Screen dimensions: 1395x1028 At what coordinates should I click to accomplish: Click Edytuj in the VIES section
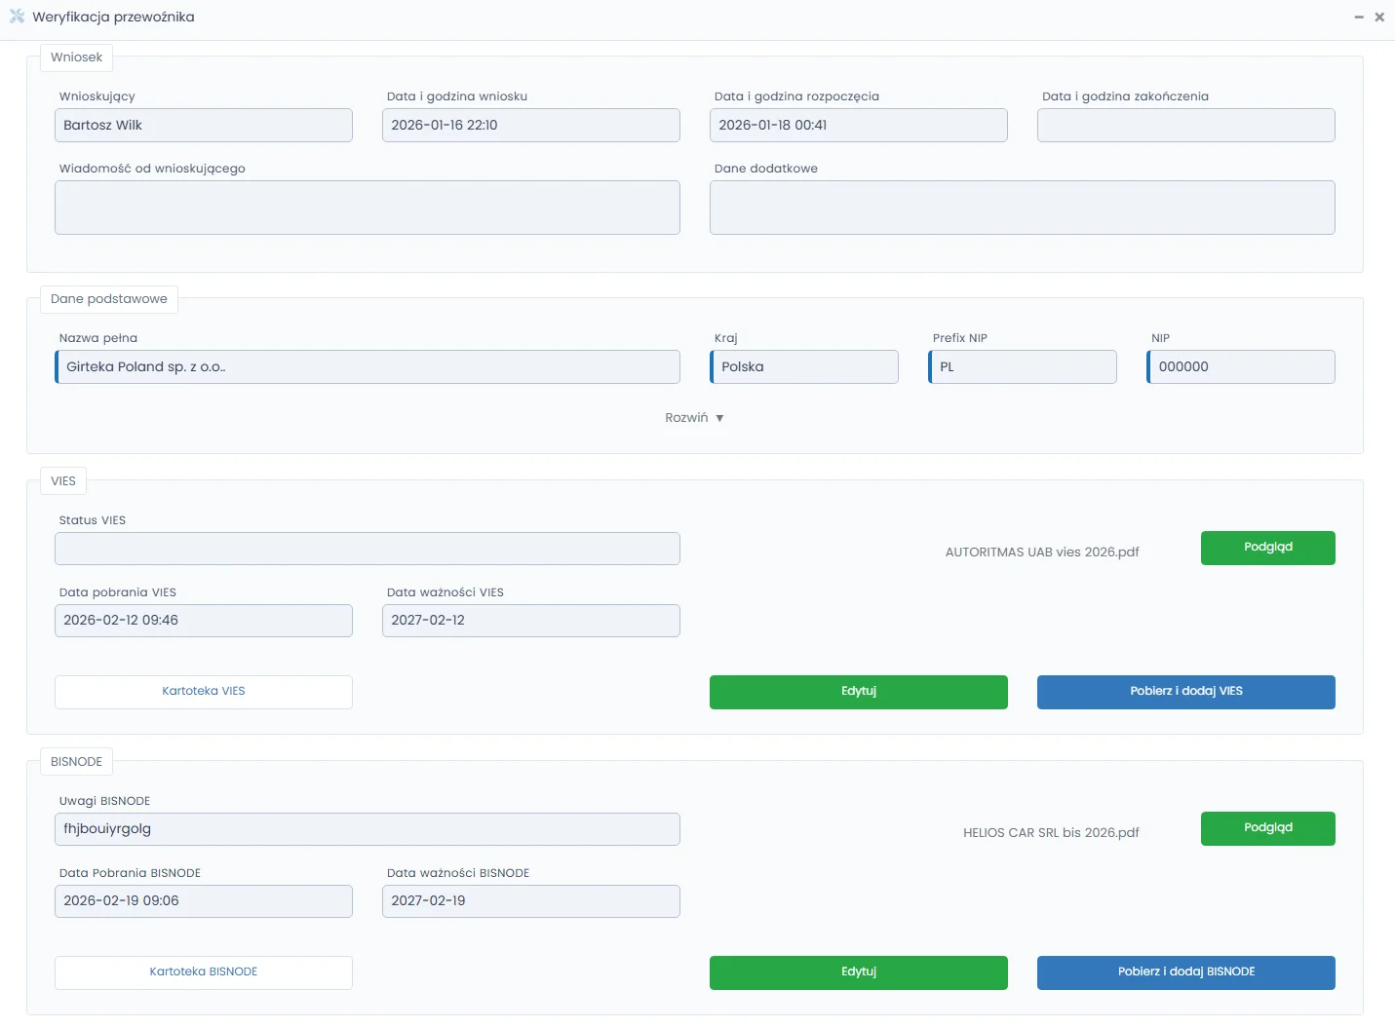858,692
